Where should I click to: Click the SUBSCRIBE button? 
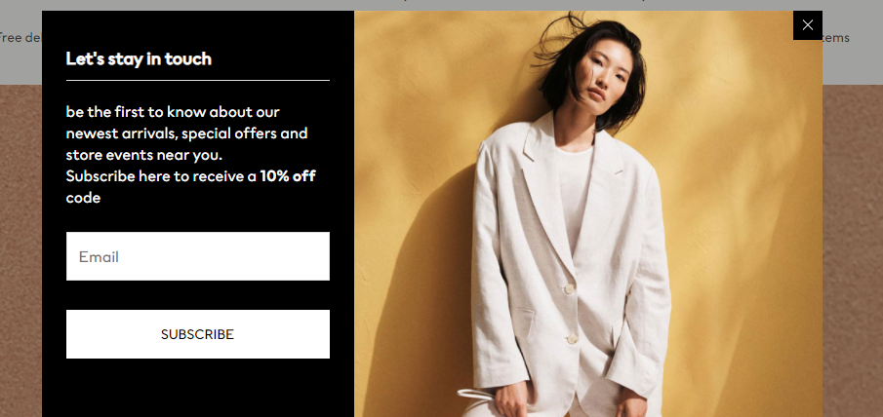point(198,334)
